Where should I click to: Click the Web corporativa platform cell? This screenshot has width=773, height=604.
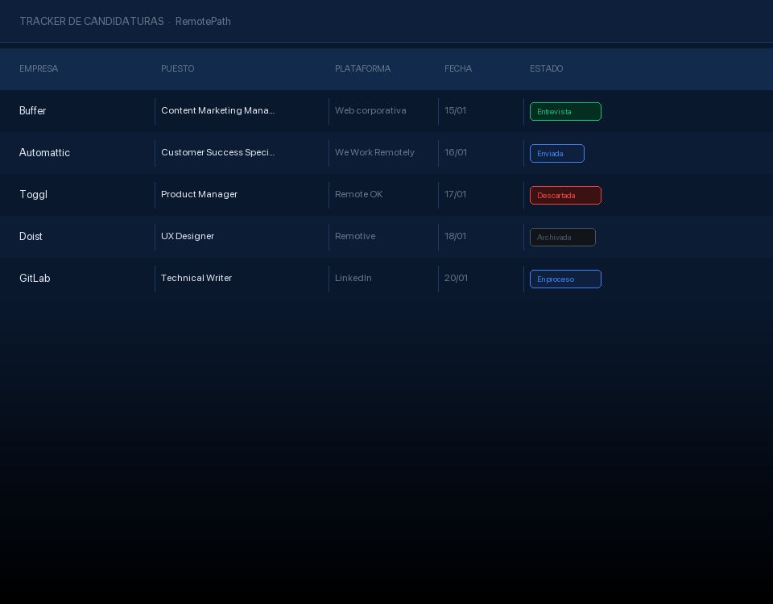click(370, 110)
